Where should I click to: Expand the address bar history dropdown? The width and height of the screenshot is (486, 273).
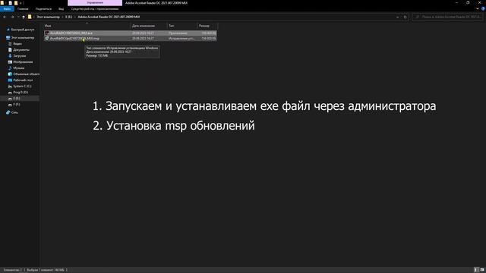[398, 17]
